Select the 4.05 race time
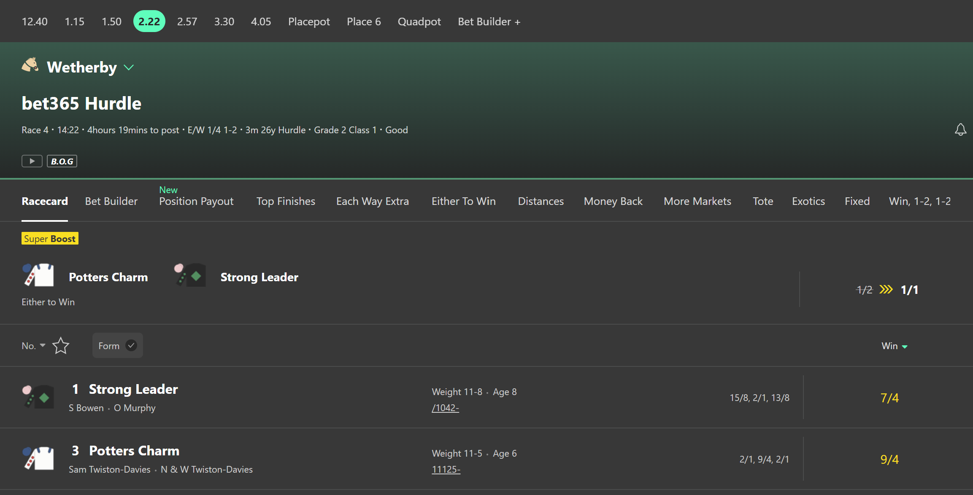 261,22
